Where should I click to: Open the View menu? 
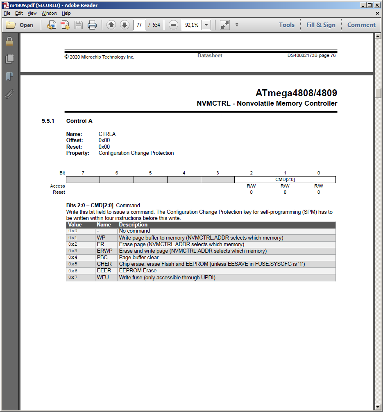(32, 13)
